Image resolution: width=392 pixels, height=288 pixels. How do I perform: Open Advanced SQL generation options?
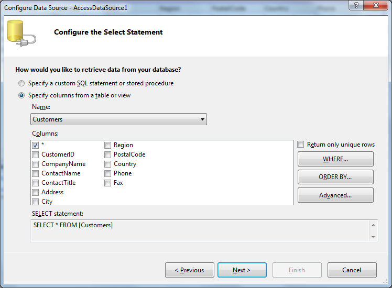[x=335, y=195]
